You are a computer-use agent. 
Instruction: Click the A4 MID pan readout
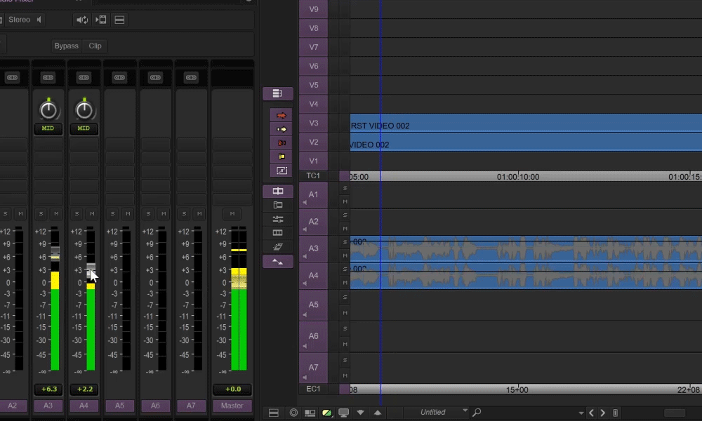[84, 128]
